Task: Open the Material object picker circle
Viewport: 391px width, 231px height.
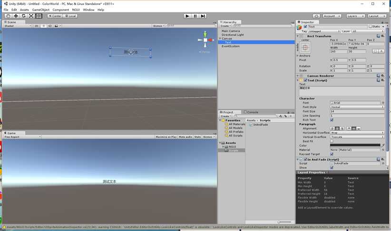Action: point(383,150)
